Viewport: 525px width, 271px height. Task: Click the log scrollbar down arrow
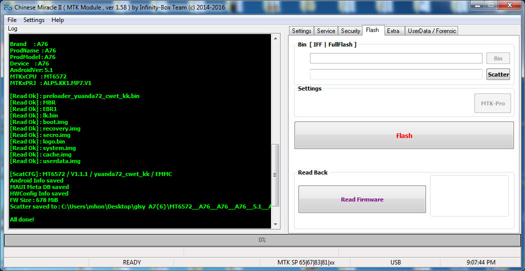[x=275, y=224]
